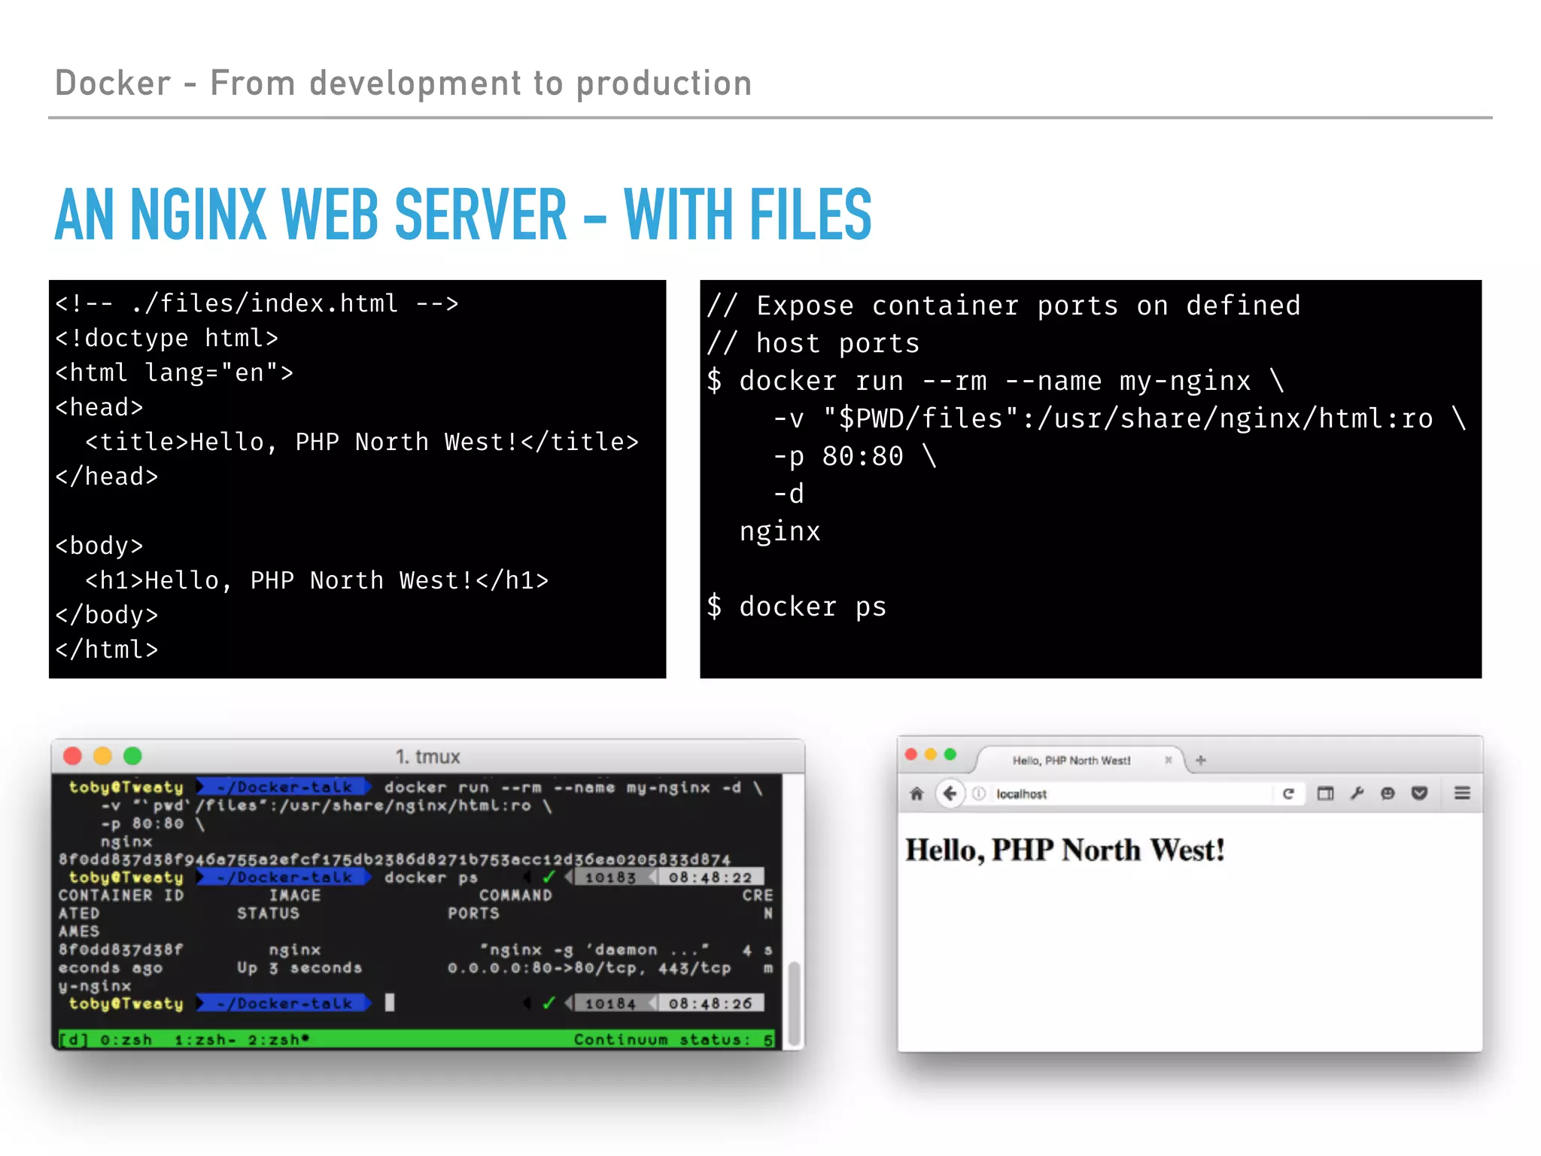Click the 'IMAGE' column header in terminal
Viewport: 1541px width, 1156px height.
pos(295,896)
